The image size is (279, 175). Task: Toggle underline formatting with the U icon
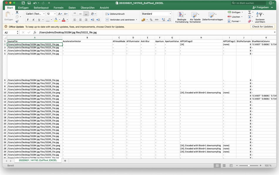coord(39,19)
